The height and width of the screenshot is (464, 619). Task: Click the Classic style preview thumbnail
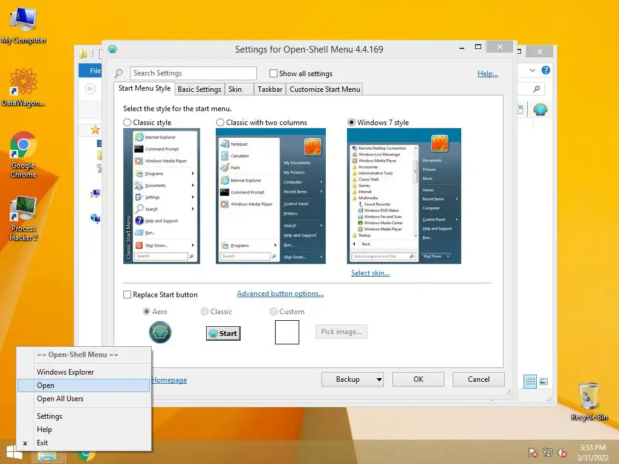(x=161, y=196)
